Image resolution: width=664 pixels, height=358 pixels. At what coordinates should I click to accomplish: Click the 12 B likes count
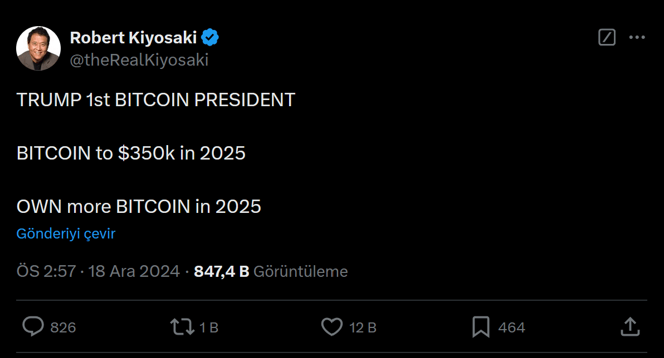[x=363, y=327]
